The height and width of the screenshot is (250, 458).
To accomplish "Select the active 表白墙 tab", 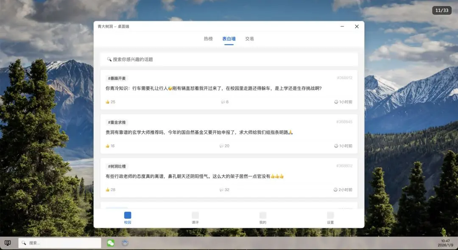I will pyautogui.click(x=229, y=39).
